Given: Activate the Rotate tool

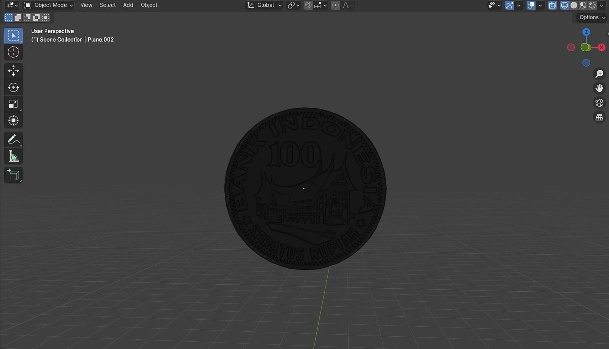Looking at the screenshot, I should [13, 87].
